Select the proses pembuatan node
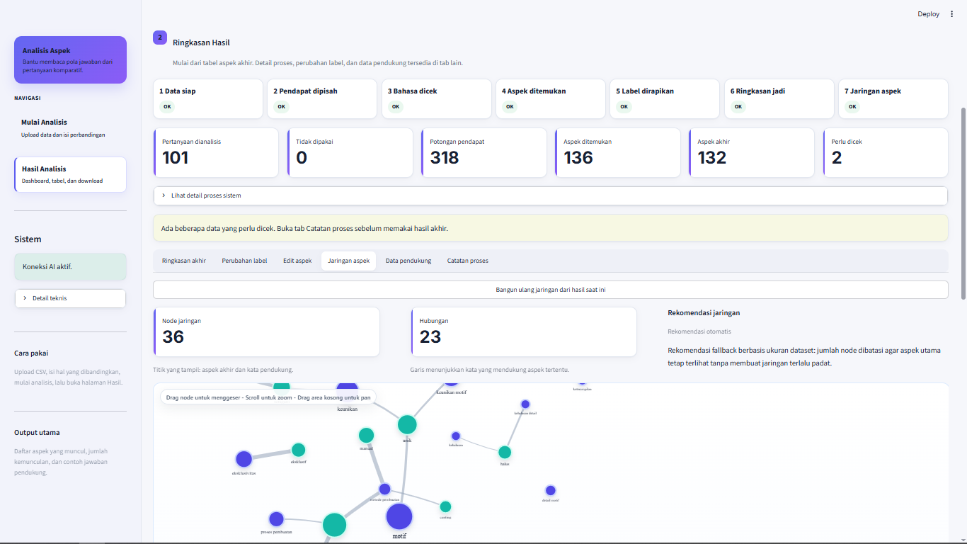 tap(276, 519)
